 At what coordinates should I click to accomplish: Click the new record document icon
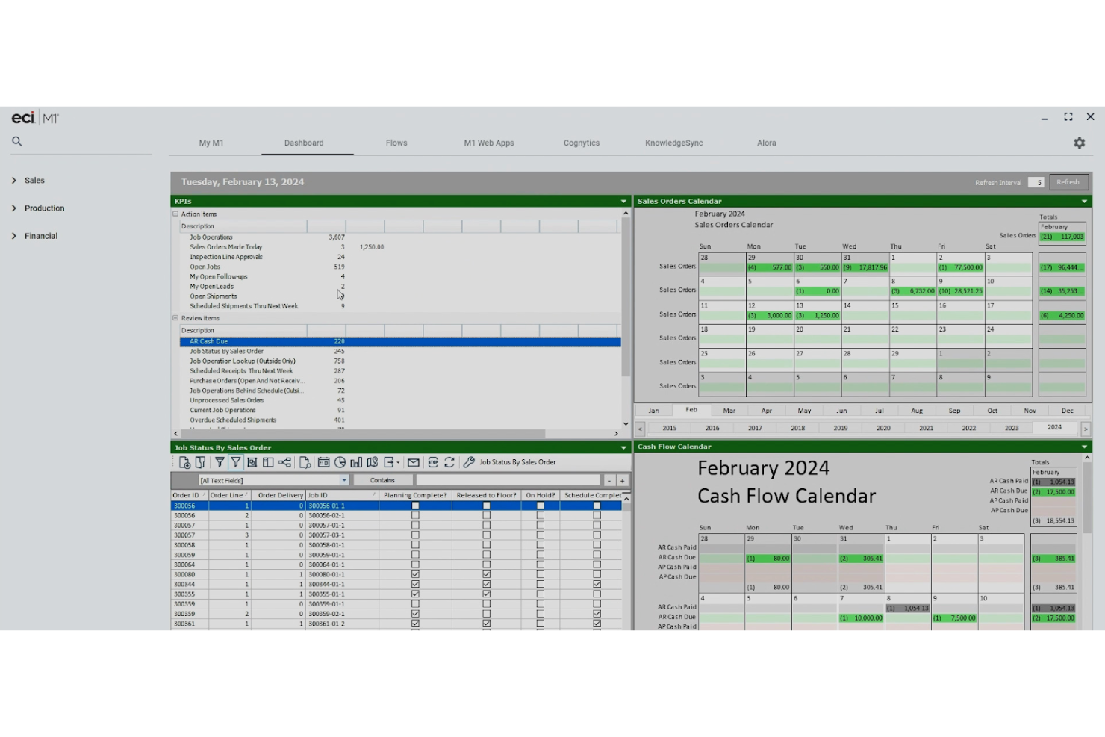[x=184, y=462]
